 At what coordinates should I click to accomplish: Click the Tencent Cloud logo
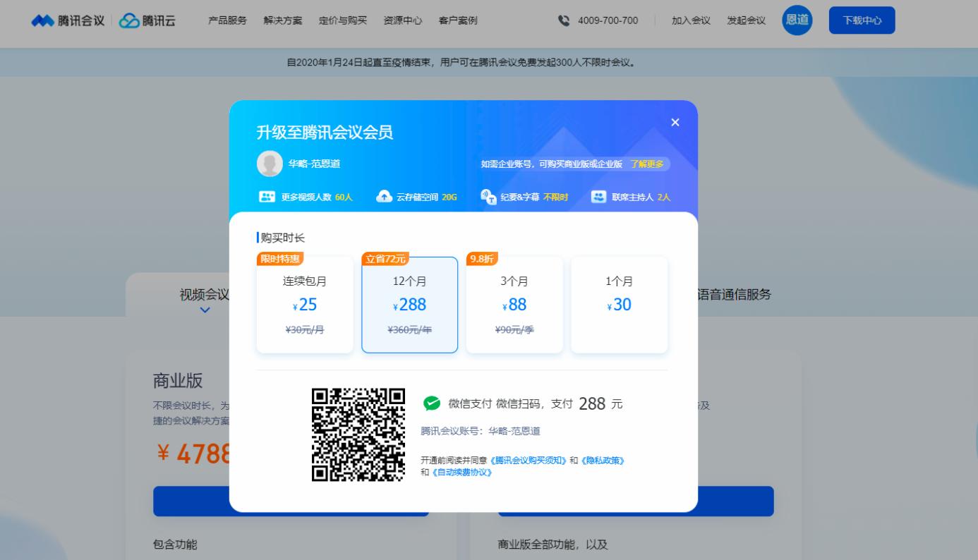coord(147,20)
